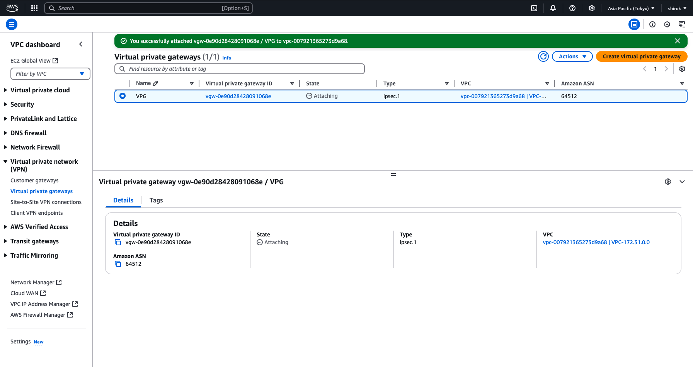Open the notifications bell
The image size is (693, 367).
click(553, 8)
